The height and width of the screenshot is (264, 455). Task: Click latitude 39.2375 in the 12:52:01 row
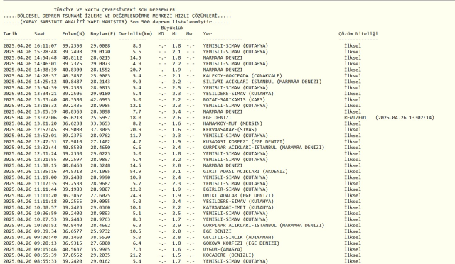(72, 136)
